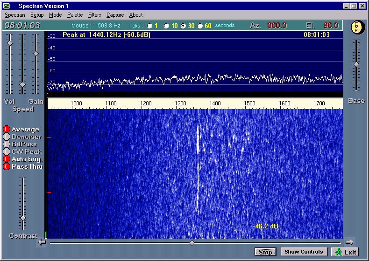Viewport: 369px width, 261px height.
Task: Toggle Auto brig. indicator
Action: click(x=7, y=159)
